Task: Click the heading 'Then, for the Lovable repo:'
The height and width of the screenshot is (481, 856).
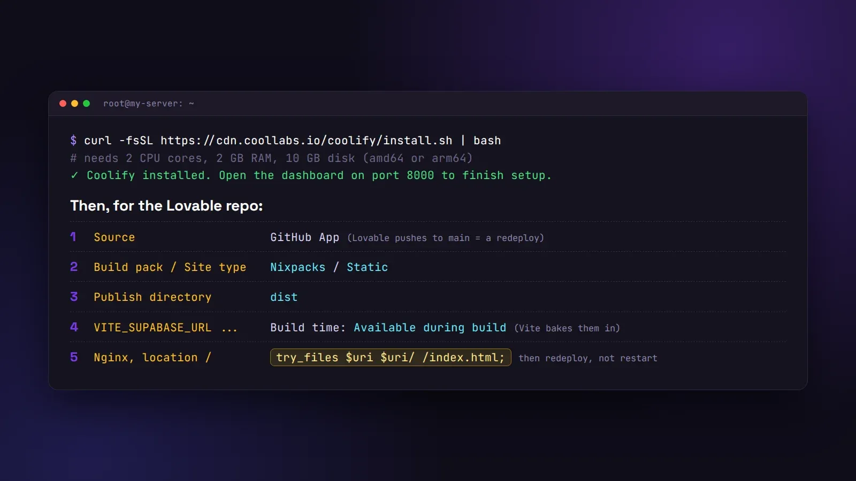Action: point(166,206)
